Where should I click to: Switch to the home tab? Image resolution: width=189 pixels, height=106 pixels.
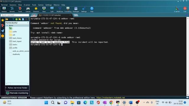tap(34, 15)
